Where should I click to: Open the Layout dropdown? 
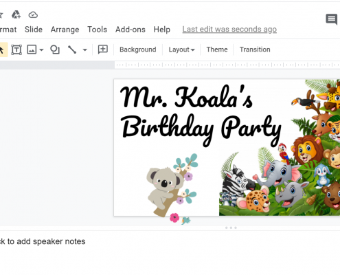point(181,49)
